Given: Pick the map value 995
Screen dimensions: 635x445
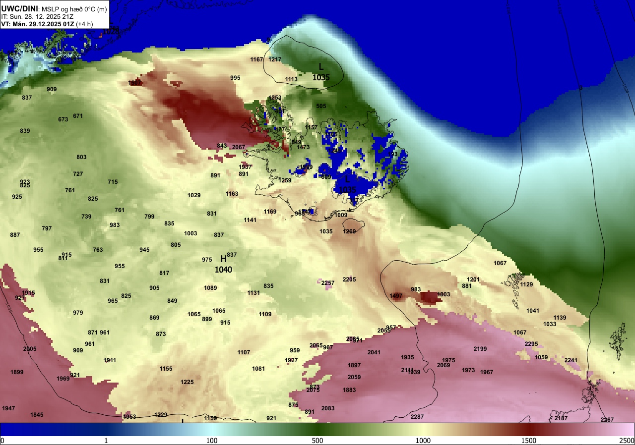Looking at the screenshot, I should click(x=235, y=78).
